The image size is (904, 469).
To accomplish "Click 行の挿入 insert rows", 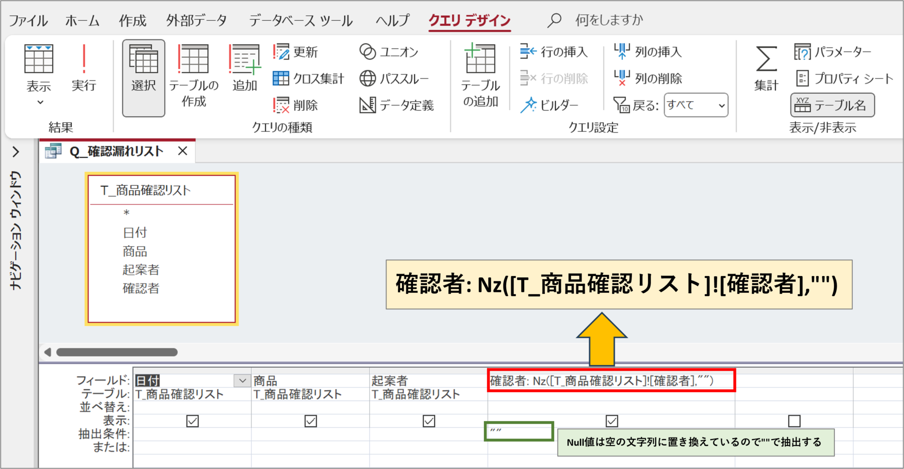I will [554, 52].
